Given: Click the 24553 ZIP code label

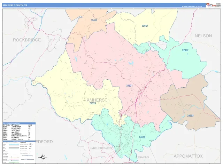Looking at the screenshot, I should [190, 116].
